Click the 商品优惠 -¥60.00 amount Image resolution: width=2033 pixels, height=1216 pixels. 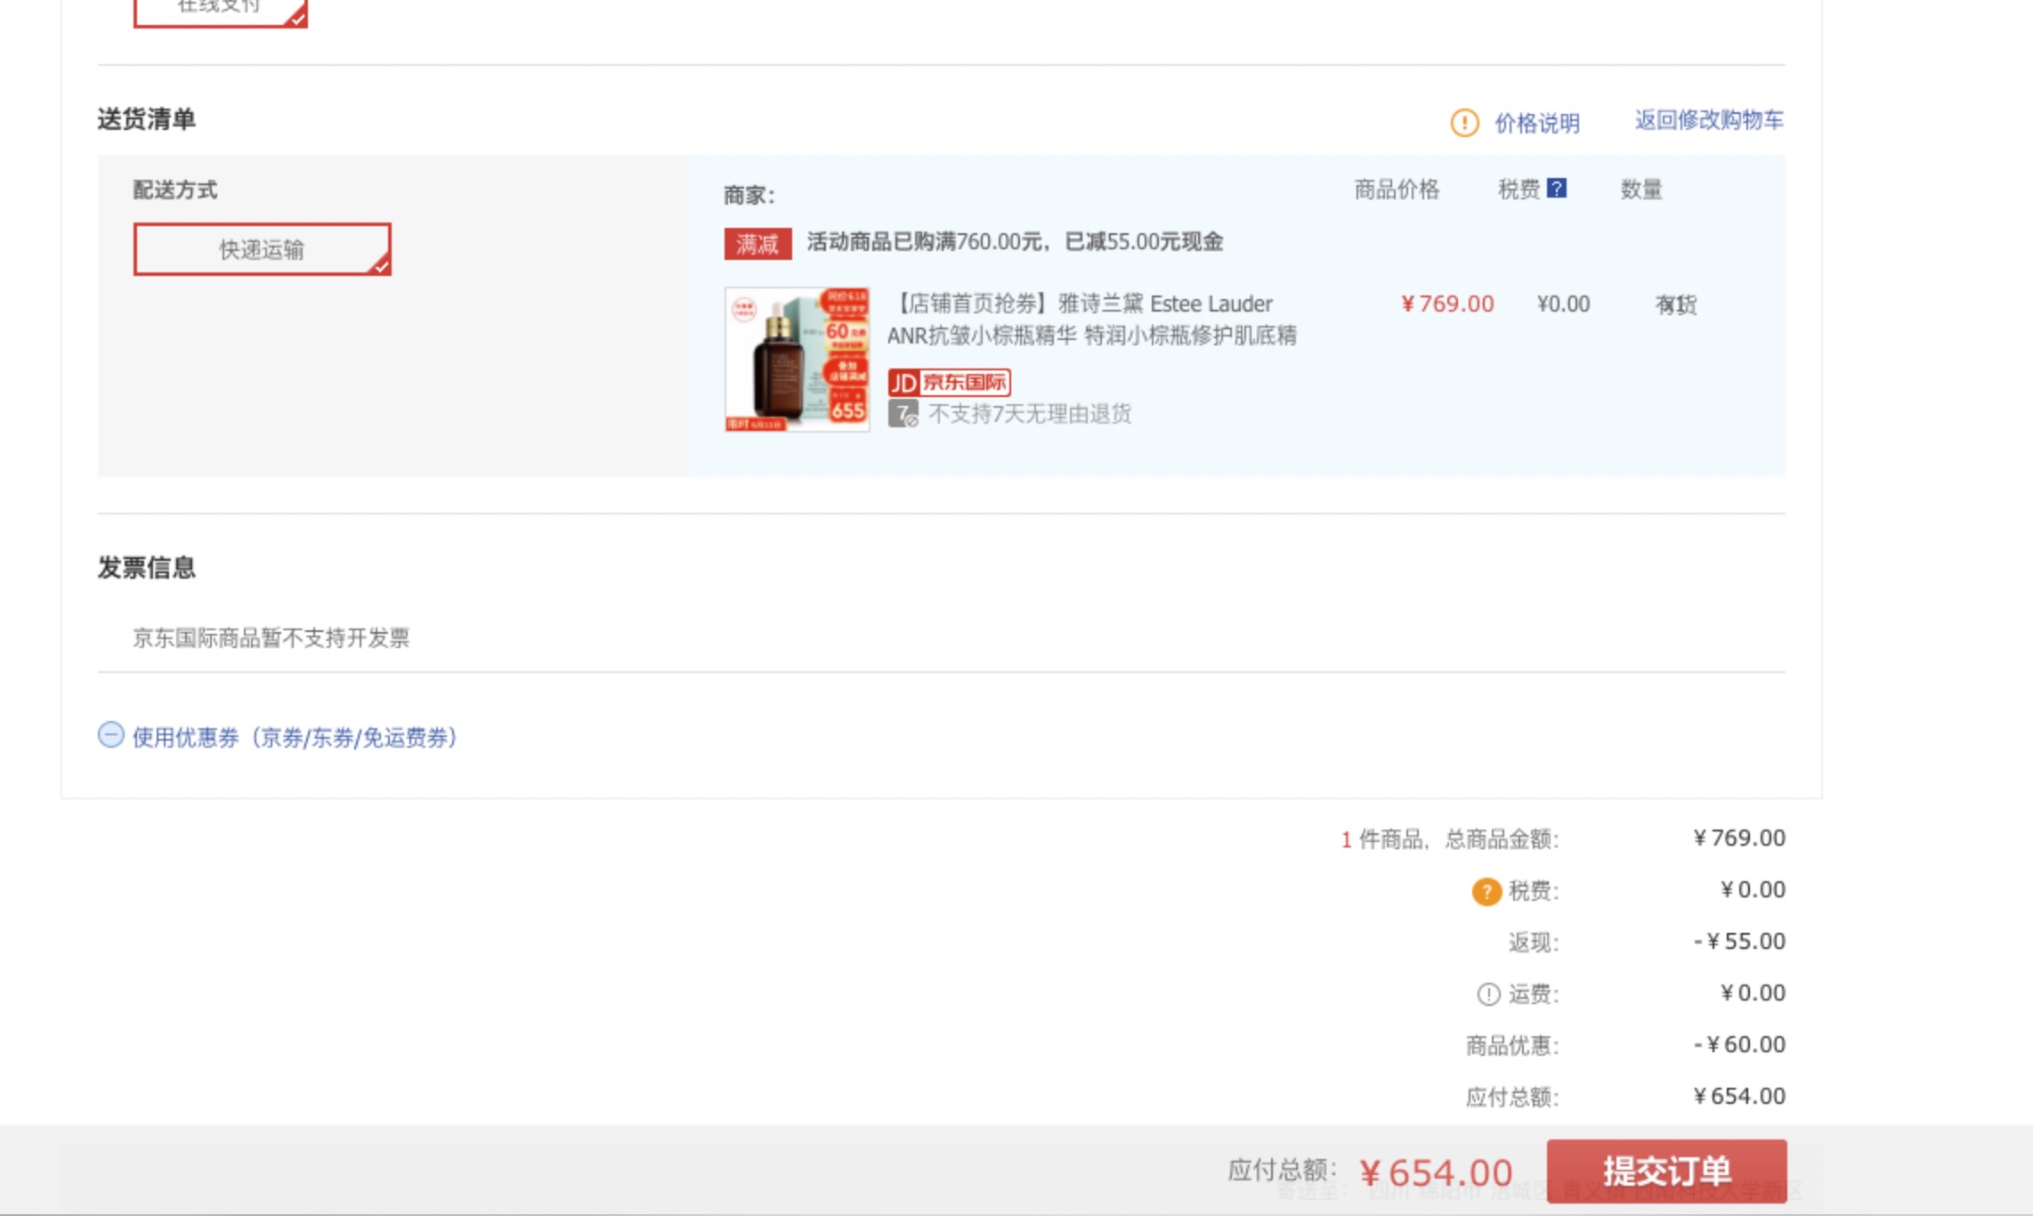pyautogui.click(x=1739, y=1045)
